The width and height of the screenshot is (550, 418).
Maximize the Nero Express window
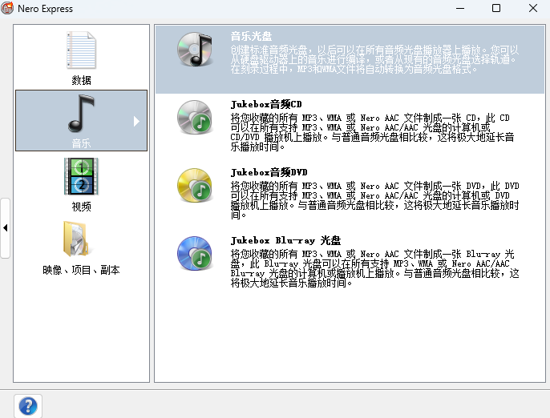point(495,9)
